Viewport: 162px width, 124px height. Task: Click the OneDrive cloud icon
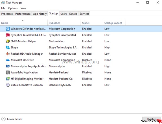click(x=8, y=60)
